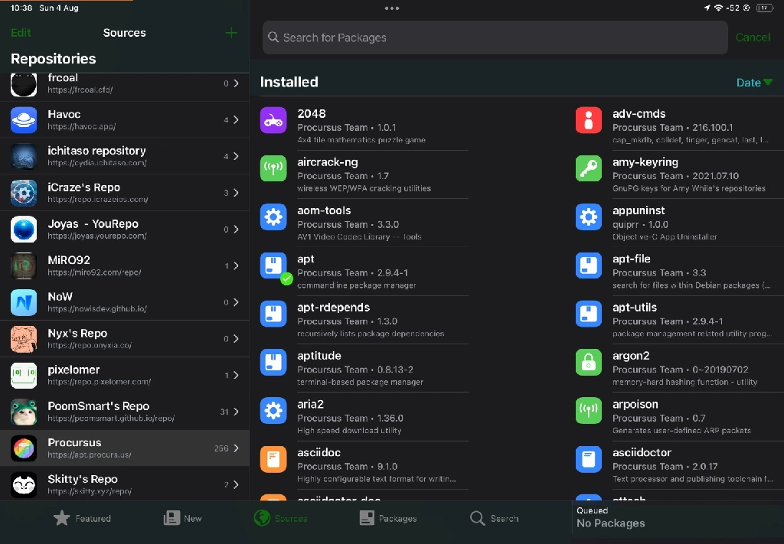Cancel the package search
Viewport: 784px width, 544px height.
tap(753, 37)
